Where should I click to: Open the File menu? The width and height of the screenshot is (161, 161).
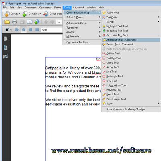click(5, 8)
